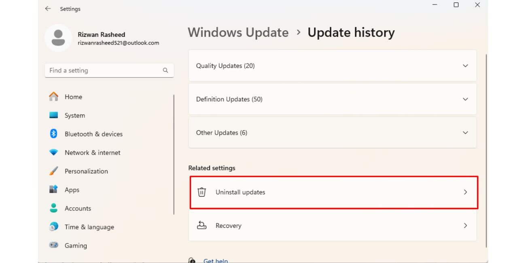Minimize the Settings window
The width and height of the screenshot is (526, 263).
point(435,5)
